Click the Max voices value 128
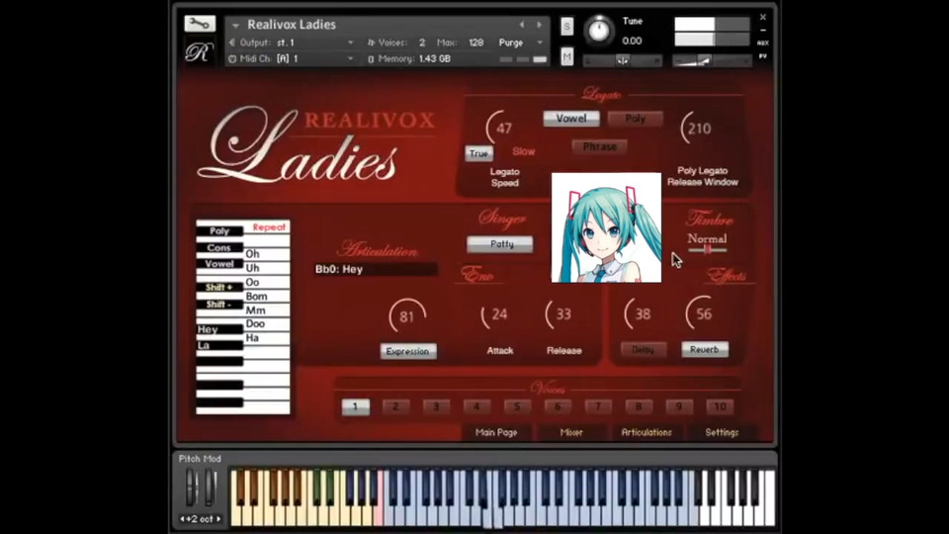 click(x=475, y=43)
